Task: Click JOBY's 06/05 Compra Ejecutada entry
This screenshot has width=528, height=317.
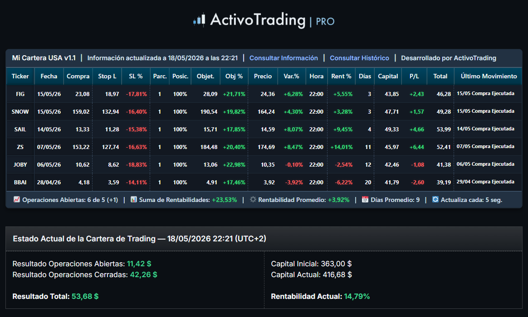Action: (485, 164)
